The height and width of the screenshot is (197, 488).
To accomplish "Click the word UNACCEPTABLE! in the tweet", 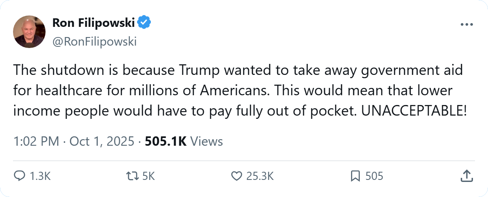I will [x=413, y=110].
